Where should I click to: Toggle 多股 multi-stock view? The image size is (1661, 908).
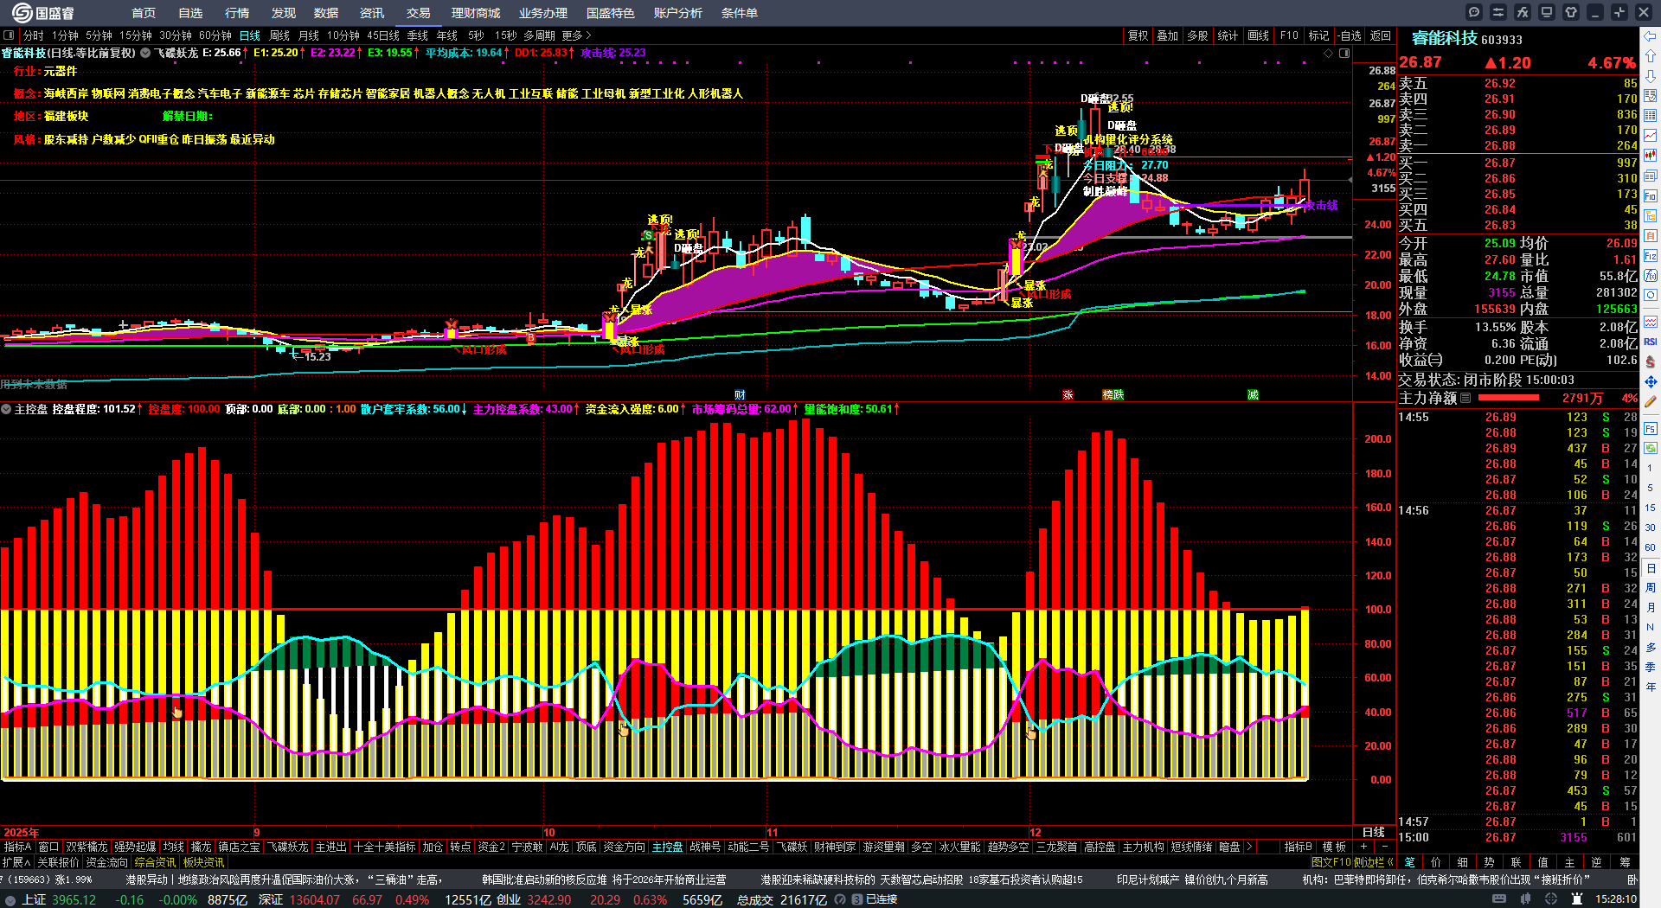1197,35
